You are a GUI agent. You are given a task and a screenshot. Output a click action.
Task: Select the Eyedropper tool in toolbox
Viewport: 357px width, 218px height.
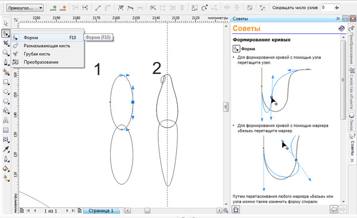click(6, 149)
